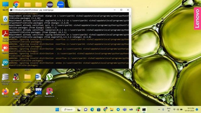Open Microsoft Teams from the taskbar
The height and width of the screenshot is (113, 201).
click(x=125, y=110)
